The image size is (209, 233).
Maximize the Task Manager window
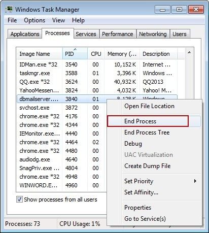coord(179,10)
